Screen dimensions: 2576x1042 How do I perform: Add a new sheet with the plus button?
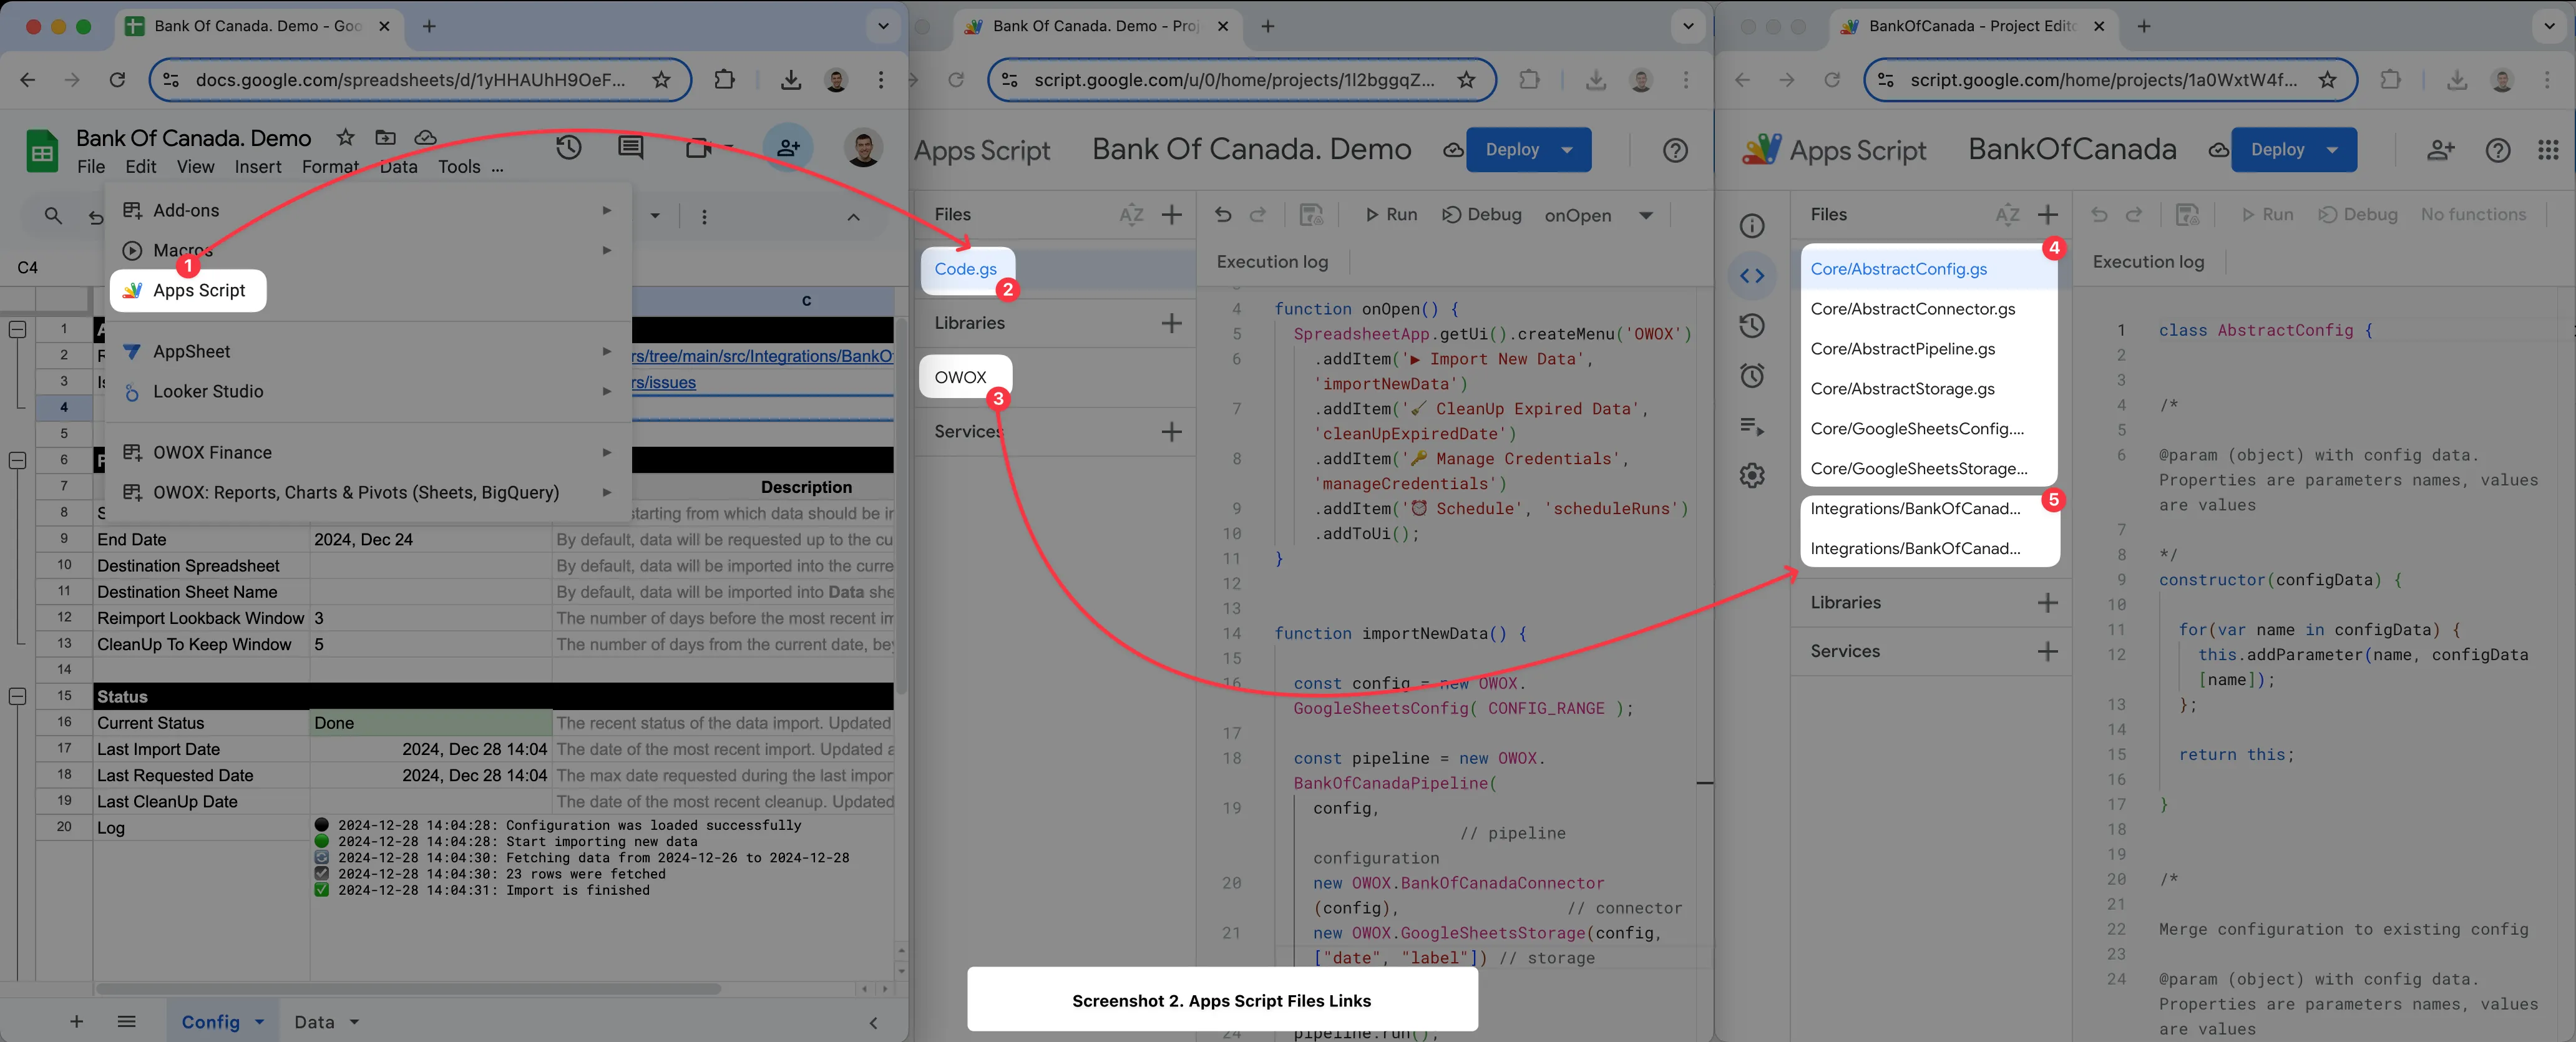coord(76,1021)
